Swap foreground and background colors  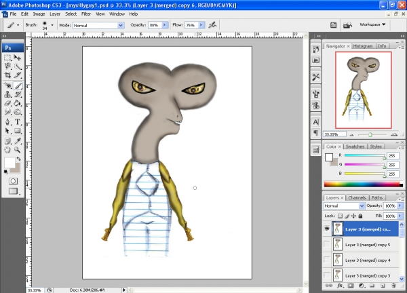[x=18, y=159]
